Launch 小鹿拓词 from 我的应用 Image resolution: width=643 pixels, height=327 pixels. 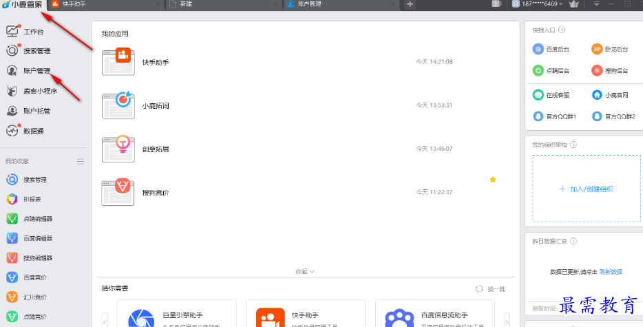tap(136, 105)
